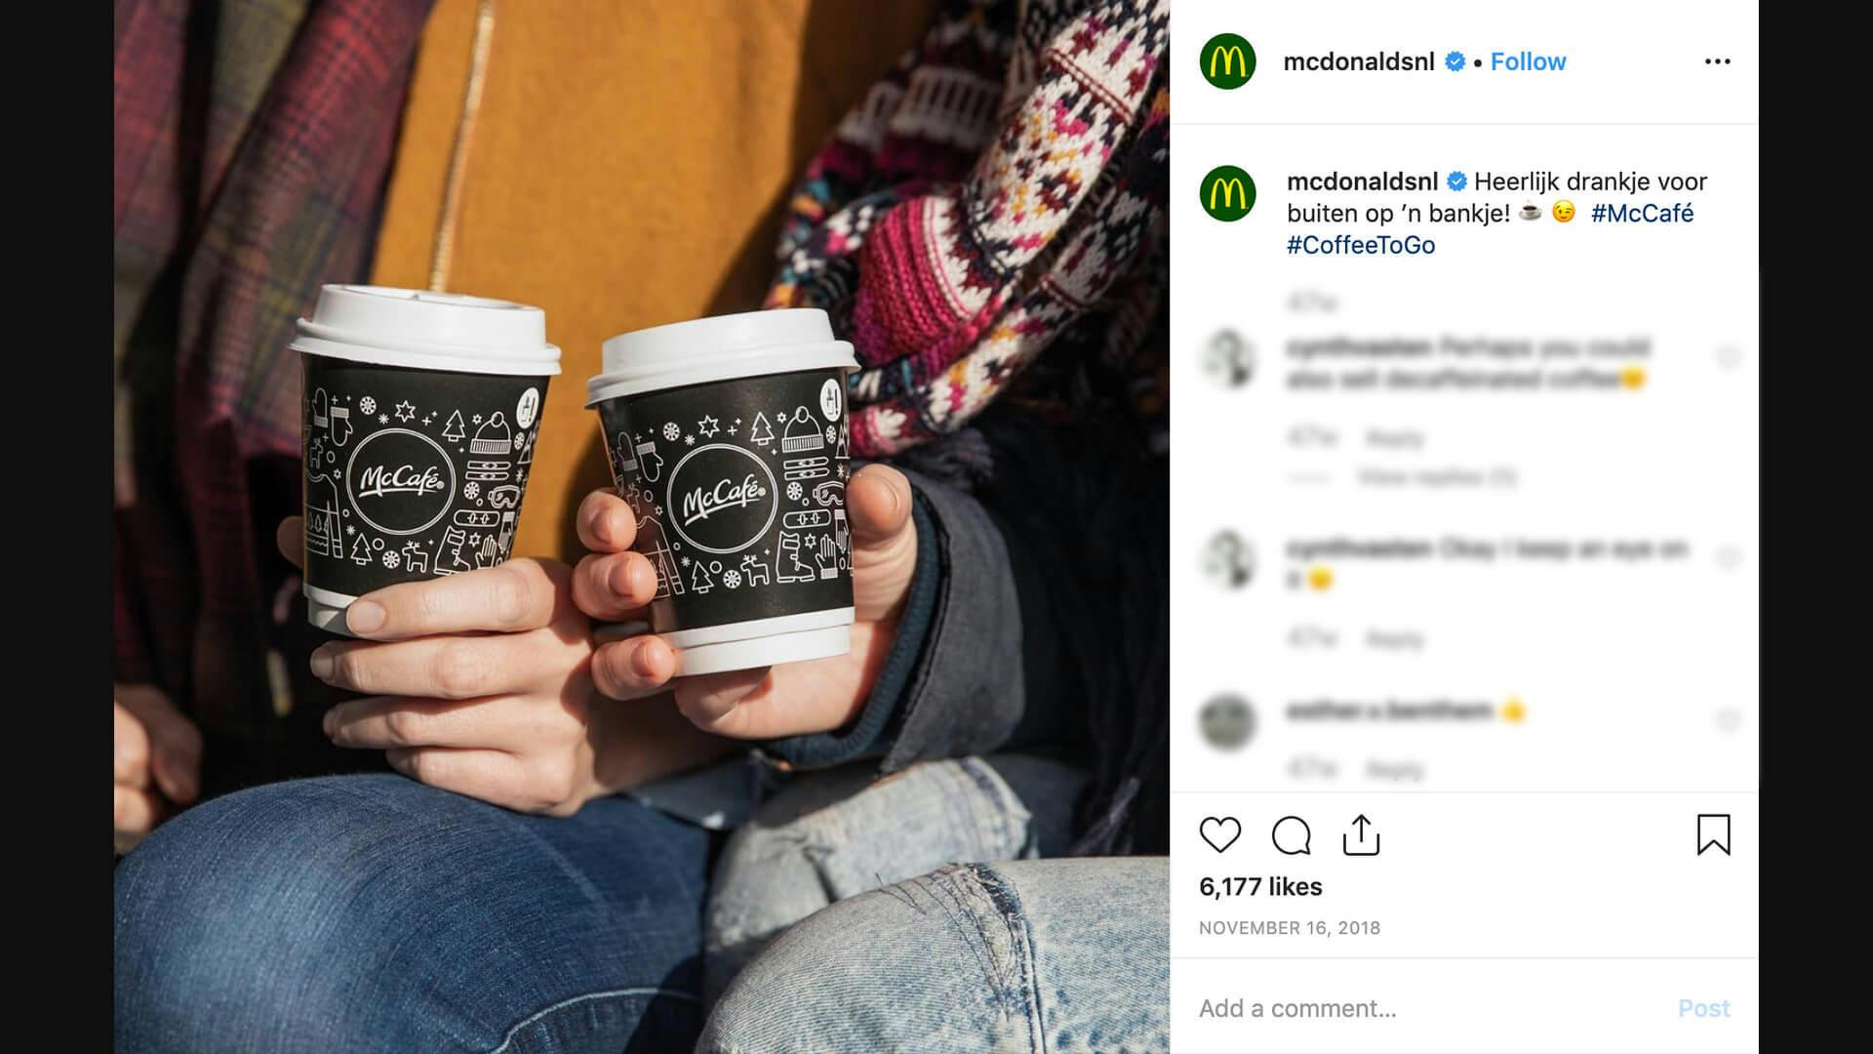This screenshot has width=1873, height=1054.
Task: Follow the mcdonaldsnl account
Action: [1528, 61]
